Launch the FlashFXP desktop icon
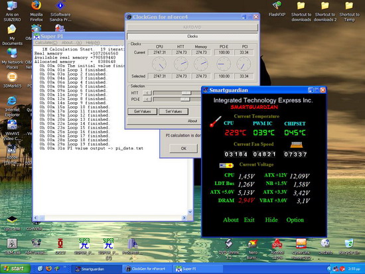Screen dimensions: 365x274 [x=277, y=9]
